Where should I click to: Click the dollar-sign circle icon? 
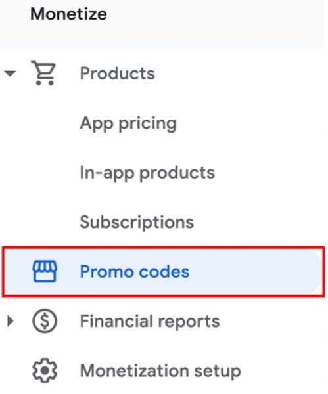click(45, 321)
